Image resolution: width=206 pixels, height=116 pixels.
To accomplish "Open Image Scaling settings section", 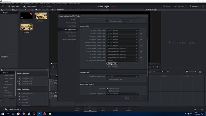I will click(x=71, y=26).
